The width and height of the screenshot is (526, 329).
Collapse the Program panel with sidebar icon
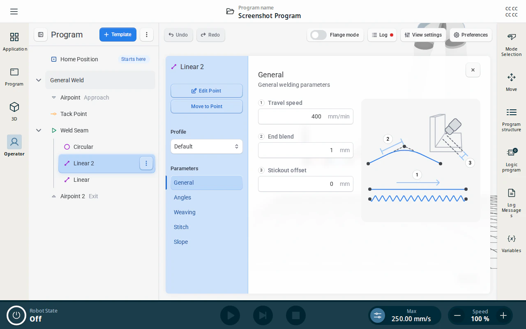[41, 35]
